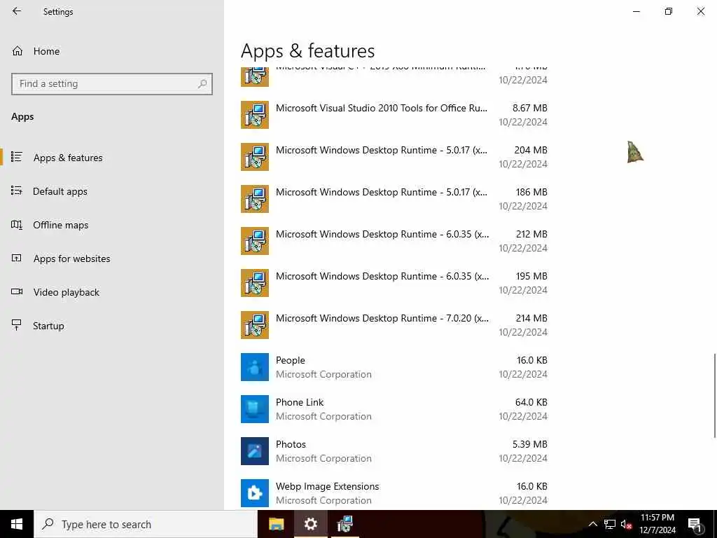Select the People app name
Screen dimensions: 717x538
coord(291,361)
